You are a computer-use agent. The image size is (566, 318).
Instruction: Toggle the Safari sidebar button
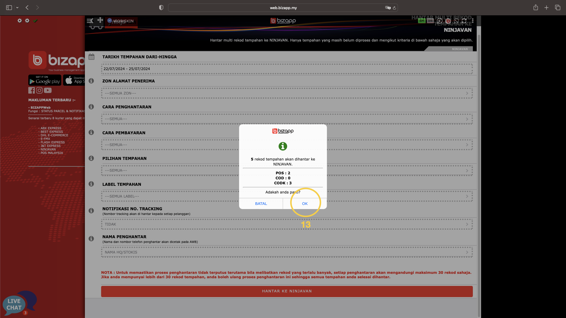point(9,8)
